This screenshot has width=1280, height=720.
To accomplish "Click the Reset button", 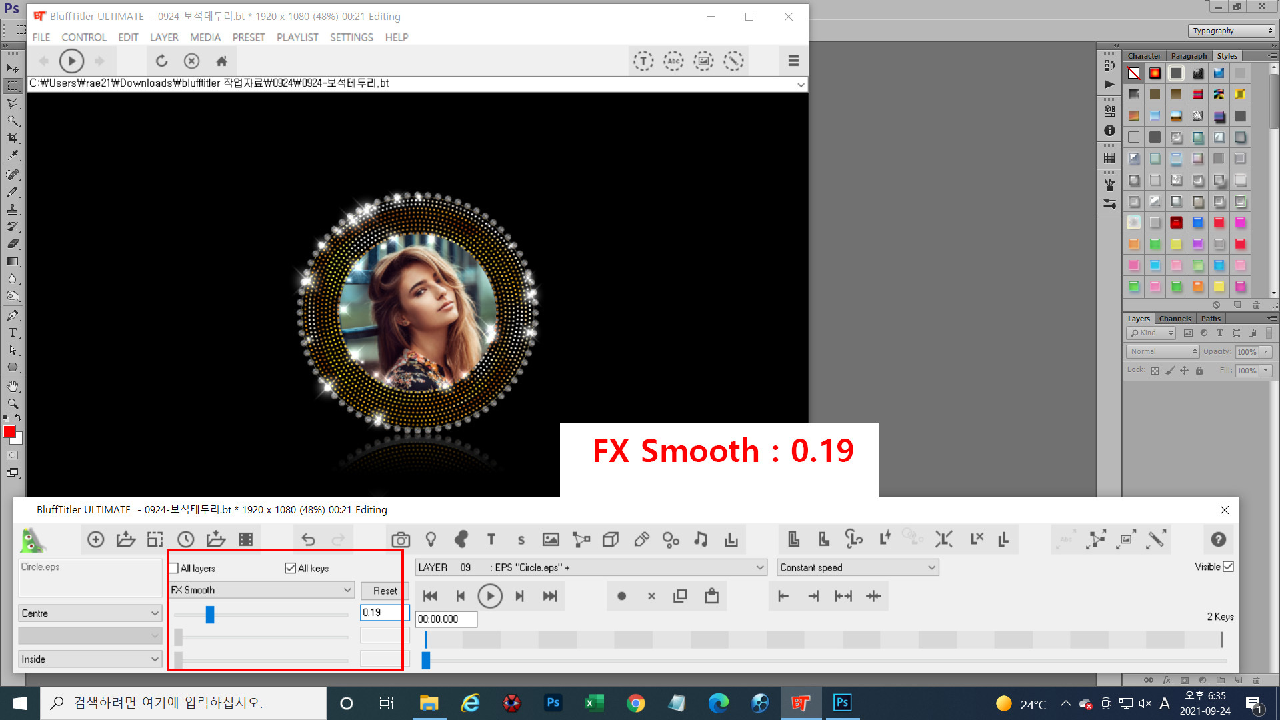I will (x=385, y=591).
